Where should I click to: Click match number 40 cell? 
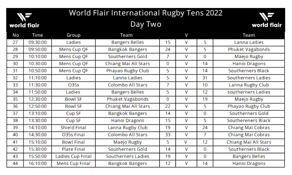tap(15, 135)
